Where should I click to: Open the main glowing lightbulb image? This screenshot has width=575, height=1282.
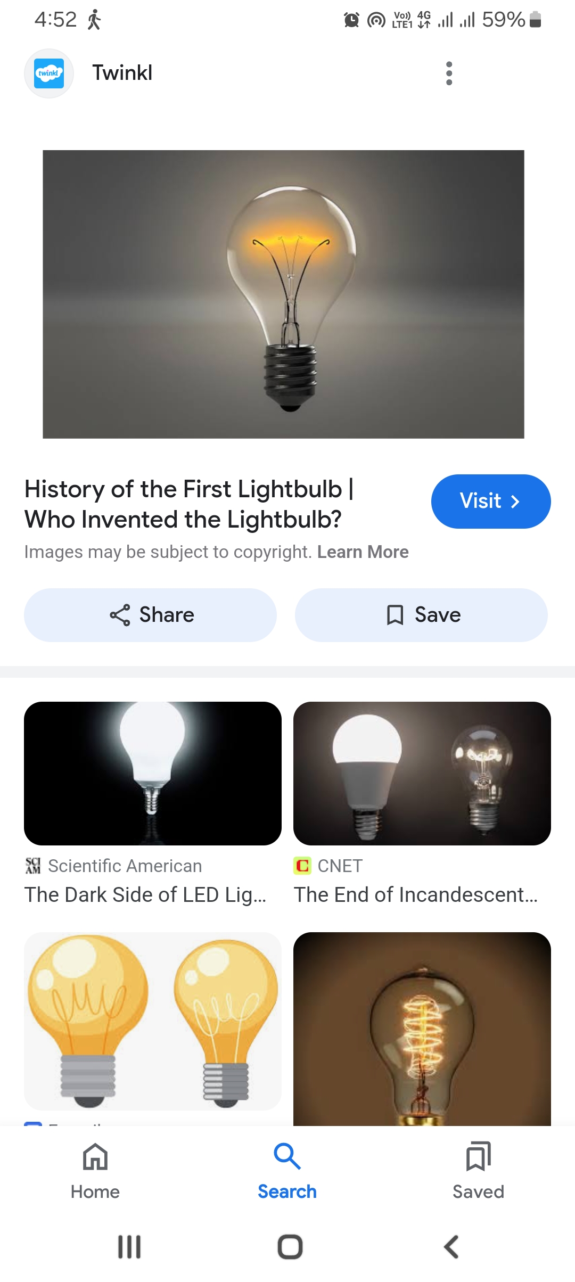pos(283,294)
